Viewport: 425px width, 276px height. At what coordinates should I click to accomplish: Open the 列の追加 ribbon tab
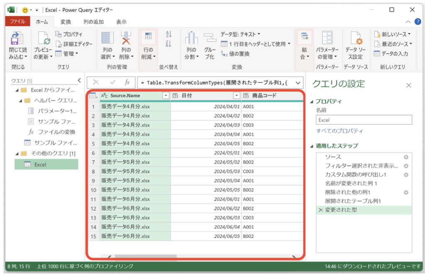(93, 22)
